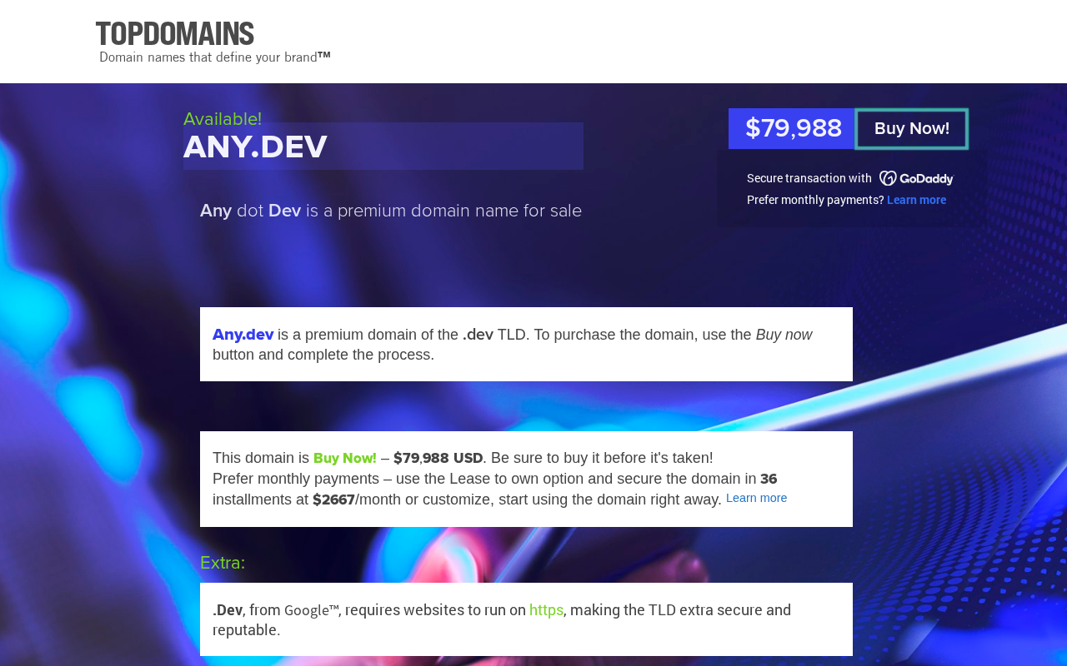
Task: Click the $79,988 USD bold price text
Action: (x=438, y=458)
